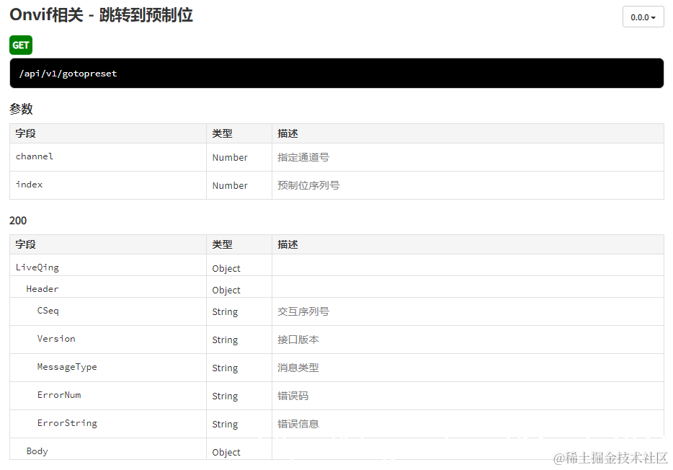Click the Number type in the channel row
The width and height of the screenshot is (673, 470).
230,158
